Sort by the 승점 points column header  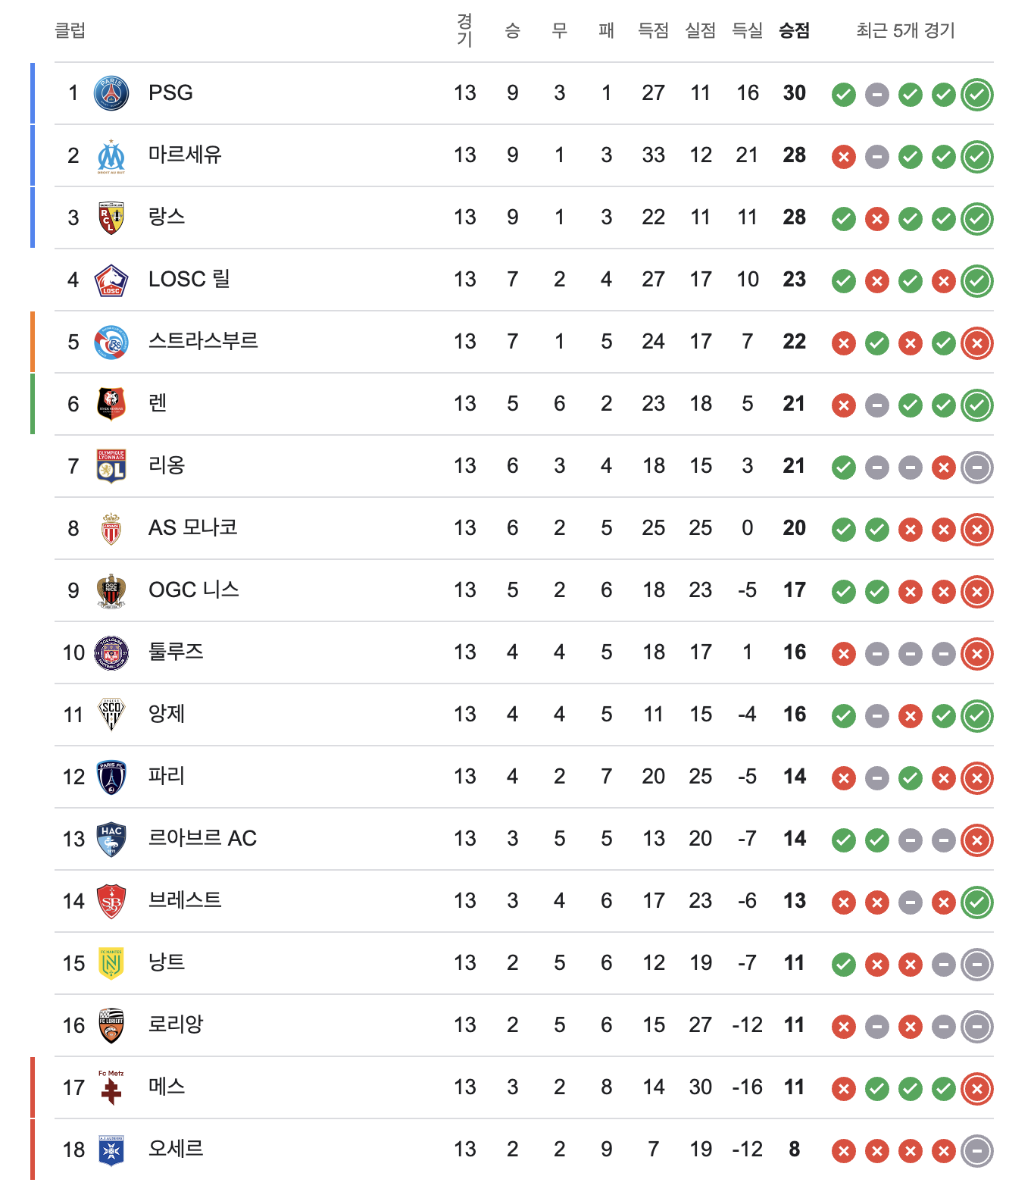point(794,31)
